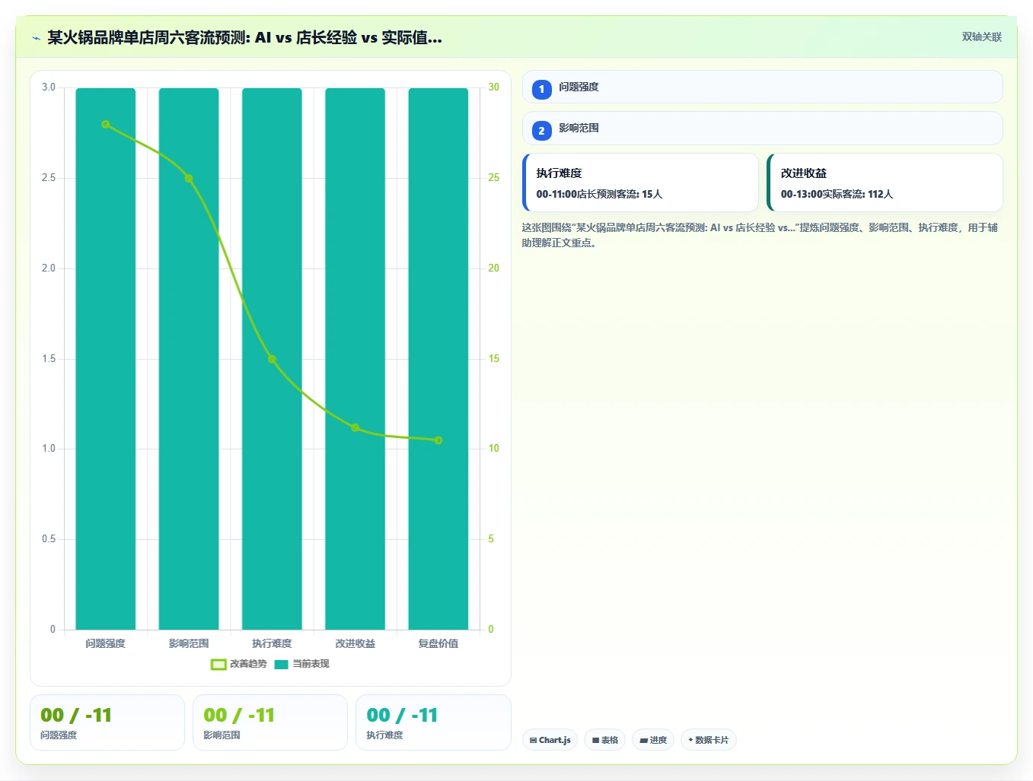The width and height of the screenshot is (1033, 781).
Task: Click the 执行难度 stat card below the chart
Action: (433, 722)
